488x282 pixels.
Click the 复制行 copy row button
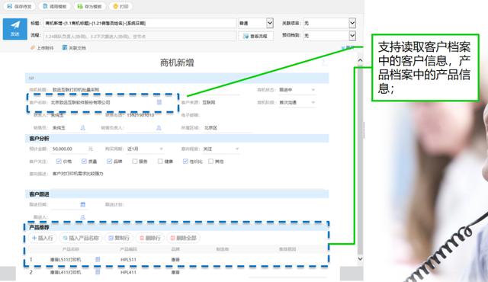point(119,238)
